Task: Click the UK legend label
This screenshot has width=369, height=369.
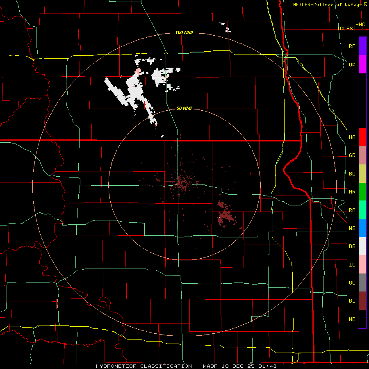Action: coord(352,64)
